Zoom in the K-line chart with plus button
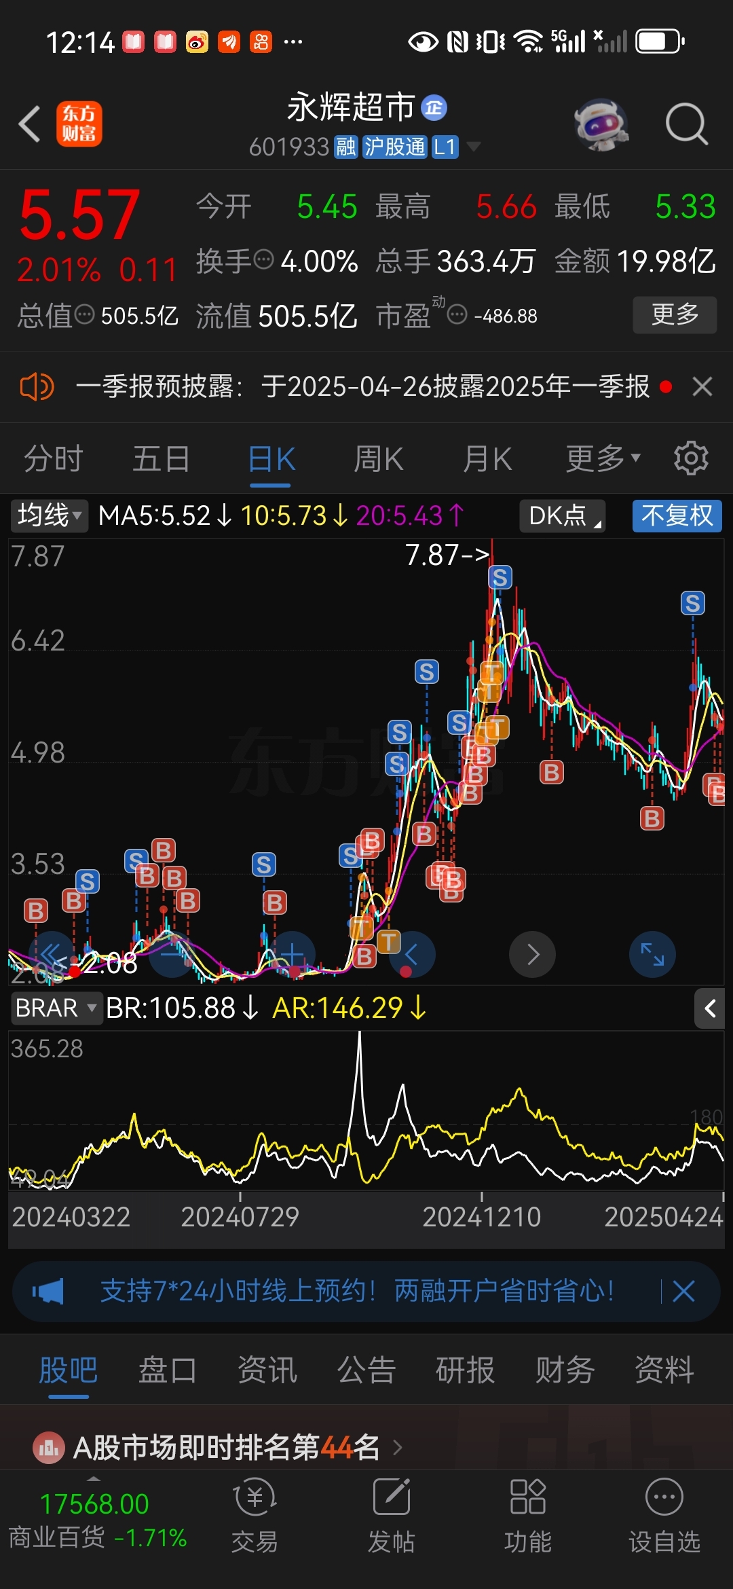Image resolution: width=733 pixels, height=1589 pixels. (293, 954)
